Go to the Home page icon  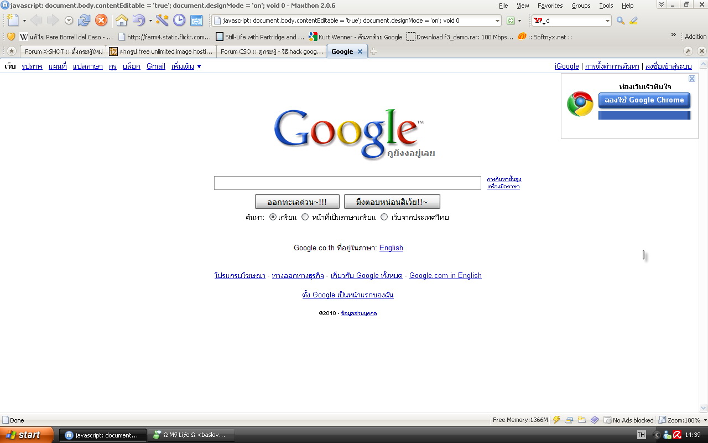click(x=122, y=20)
